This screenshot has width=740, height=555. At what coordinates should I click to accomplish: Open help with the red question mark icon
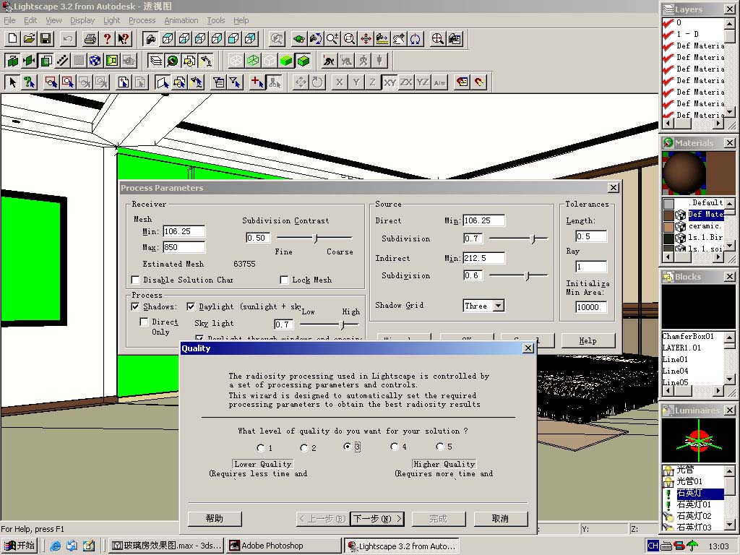point(107,39)
